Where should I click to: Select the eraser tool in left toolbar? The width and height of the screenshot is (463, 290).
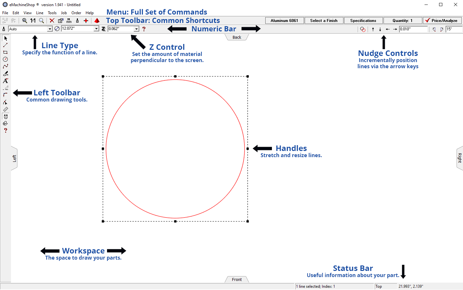pos(5,88)
